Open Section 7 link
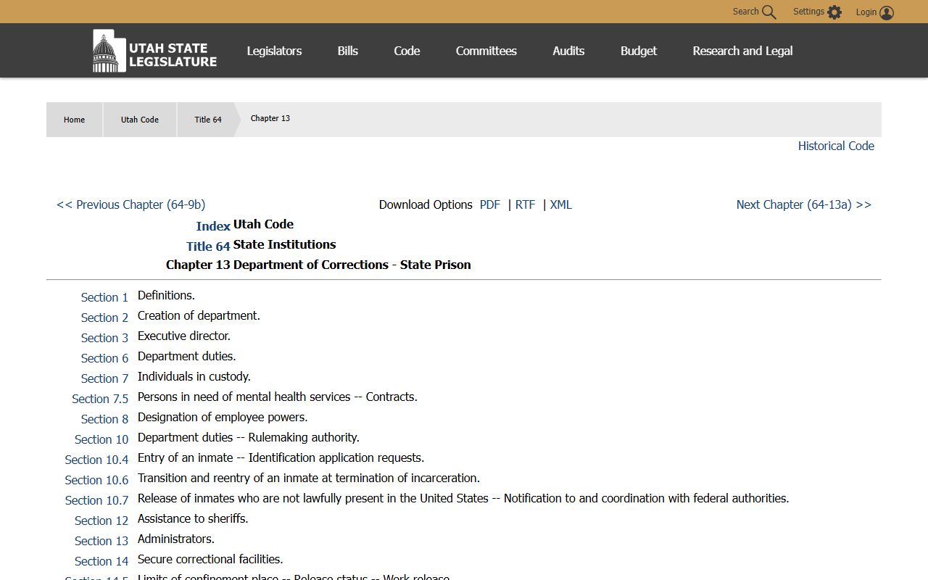 [104, 378]
